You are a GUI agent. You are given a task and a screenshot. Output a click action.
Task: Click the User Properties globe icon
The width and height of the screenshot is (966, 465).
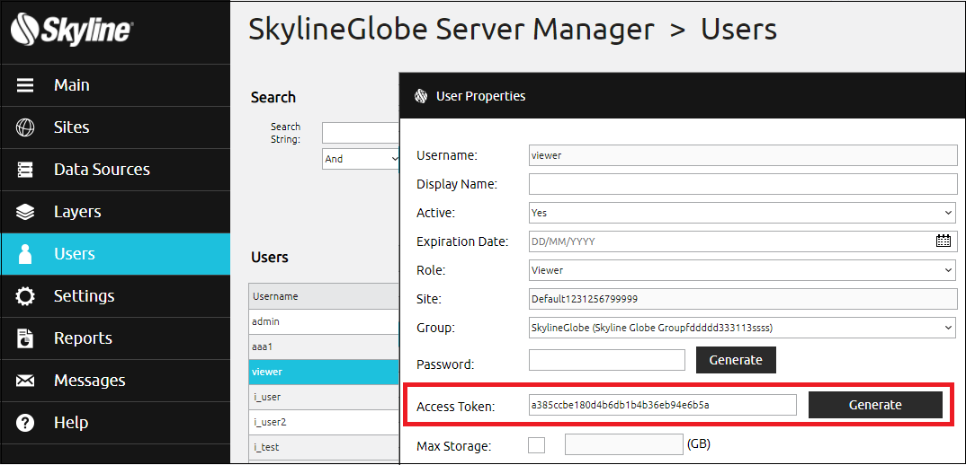pyautogui.click(x=421, y=97)
